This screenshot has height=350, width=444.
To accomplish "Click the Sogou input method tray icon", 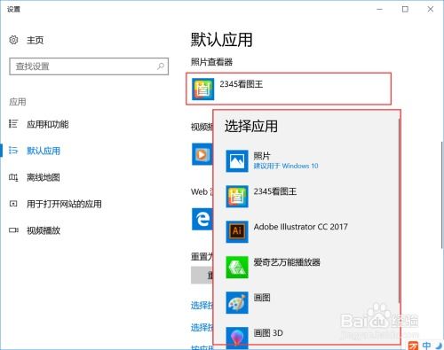I will [414, 346].
